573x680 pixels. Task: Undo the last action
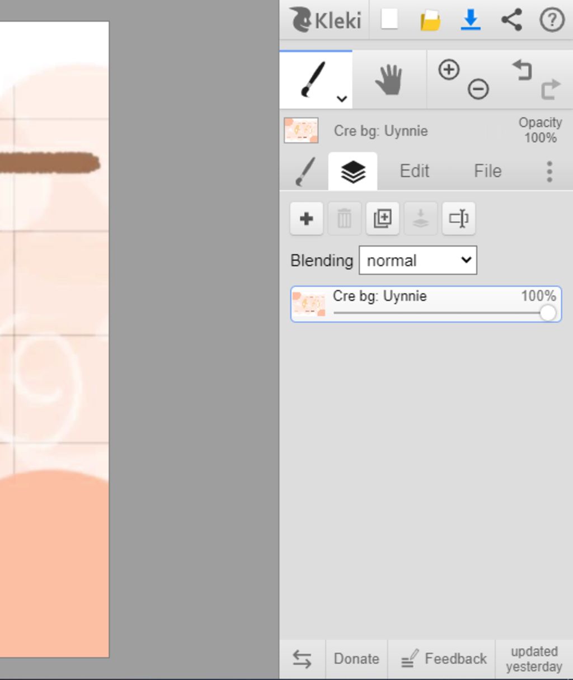tap(522, 70)
